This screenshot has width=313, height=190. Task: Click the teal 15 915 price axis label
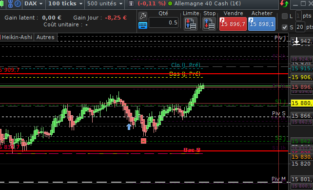click(302, 68)
